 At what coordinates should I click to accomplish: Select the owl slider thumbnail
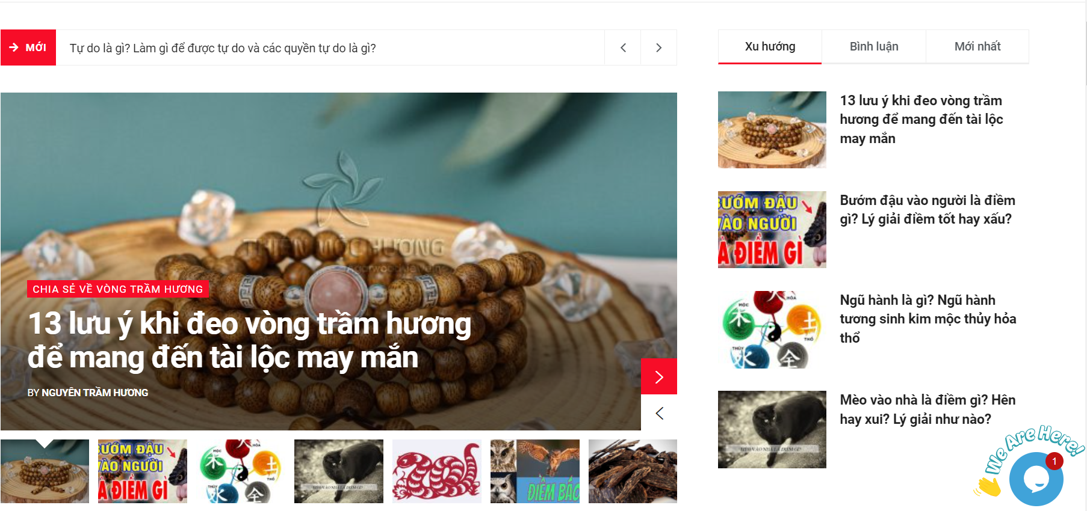click(x=535, y=471)
